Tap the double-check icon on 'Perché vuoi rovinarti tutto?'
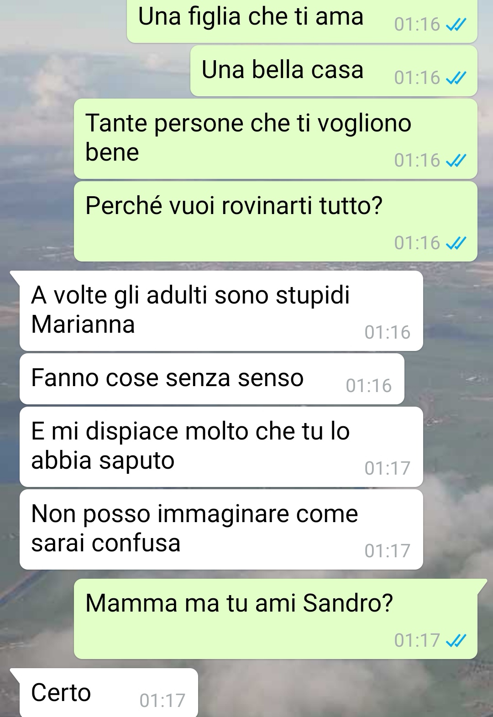This screenshot has width=493, height=717. (455, 244)
